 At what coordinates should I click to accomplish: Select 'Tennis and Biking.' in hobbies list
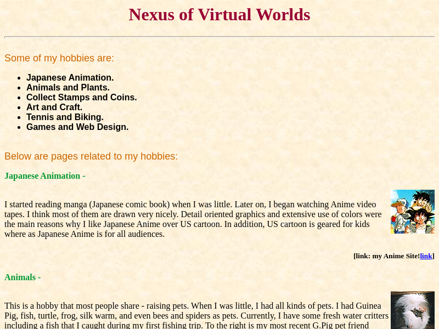pos(65,117)
